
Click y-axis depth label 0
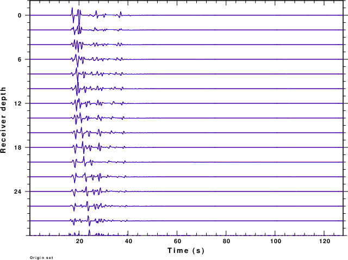(x=20, y=16)
